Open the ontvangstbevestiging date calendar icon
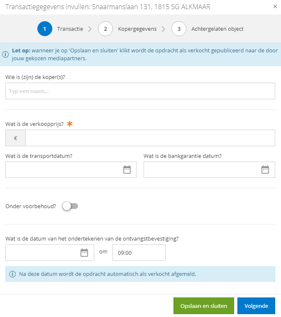281x317 pixels. click(x=84, y=253)
